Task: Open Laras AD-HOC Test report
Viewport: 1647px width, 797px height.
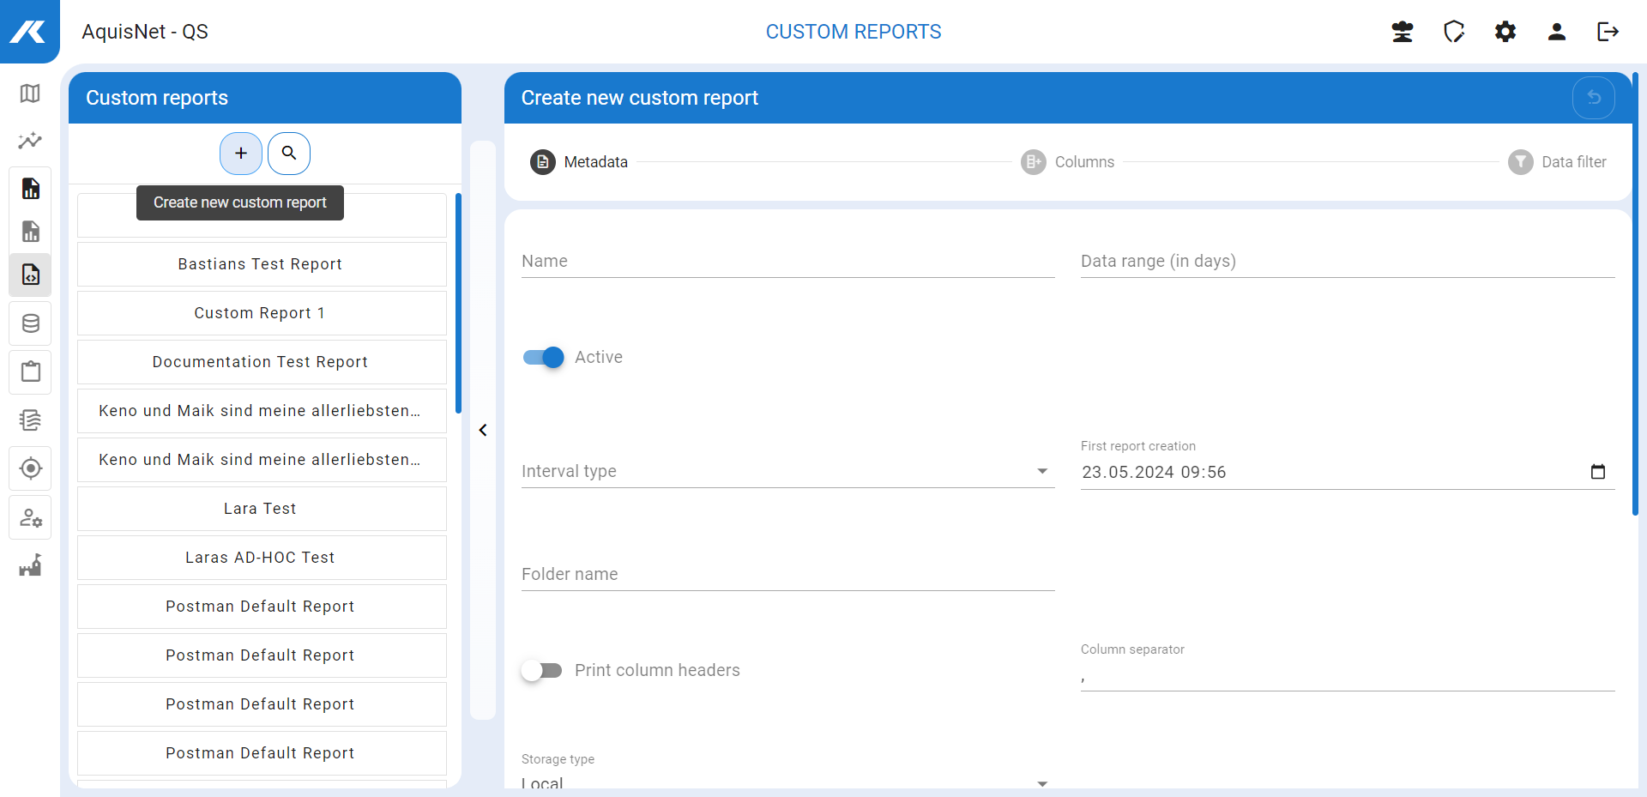Action: point(261,558)
